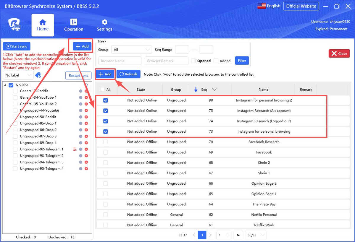
Task: Click the red remove icon for Ungrouped-93-Telegram 2
Action: pos(86,156)
